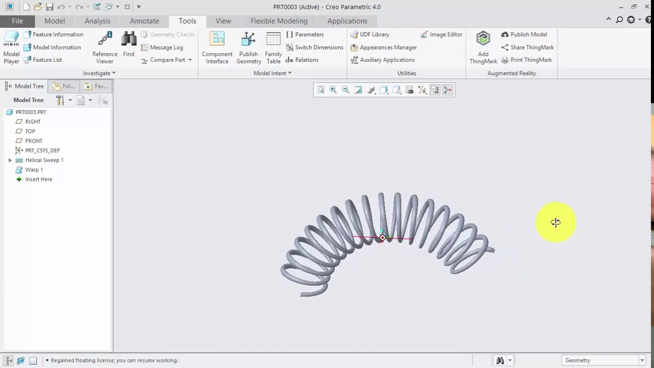This screenshot has height=368, width=654.
Task: Expand the Investigate group overflow
Action: point(99,73)
